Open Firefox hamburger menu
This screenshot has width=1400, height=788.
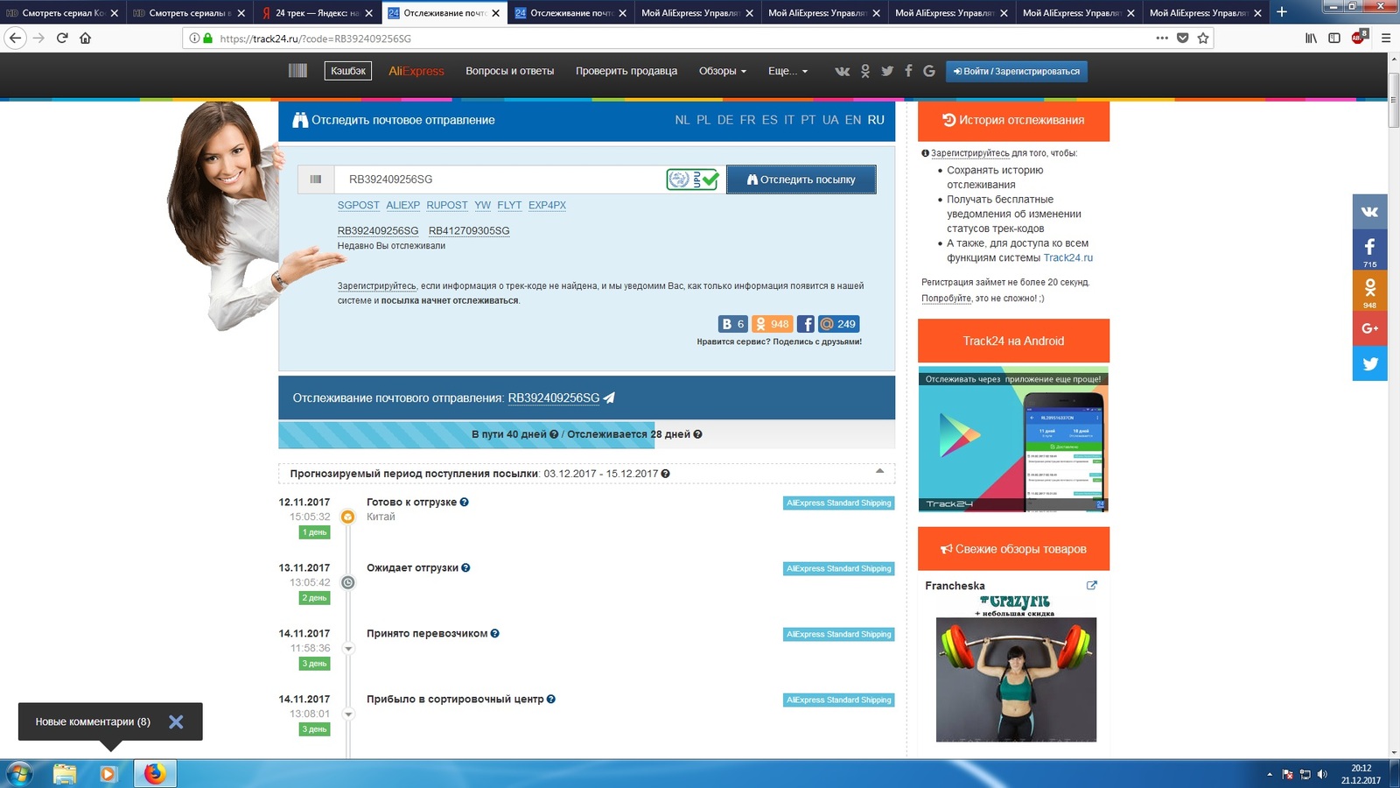pyautogui.click(x=1386, y=38)
